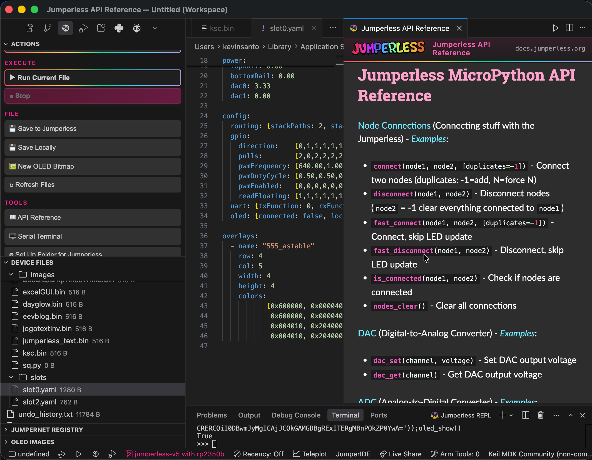Image resolution: width=592 pixels, height=460 pixels.
Task: Close the bottom panel
Action: point(583,415)
